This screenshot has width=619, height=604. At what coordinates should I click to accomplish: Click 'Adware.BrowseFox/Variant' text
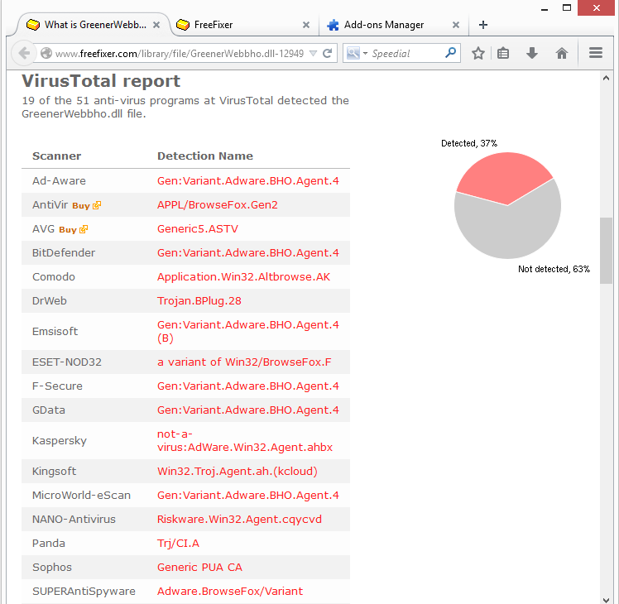230,592
